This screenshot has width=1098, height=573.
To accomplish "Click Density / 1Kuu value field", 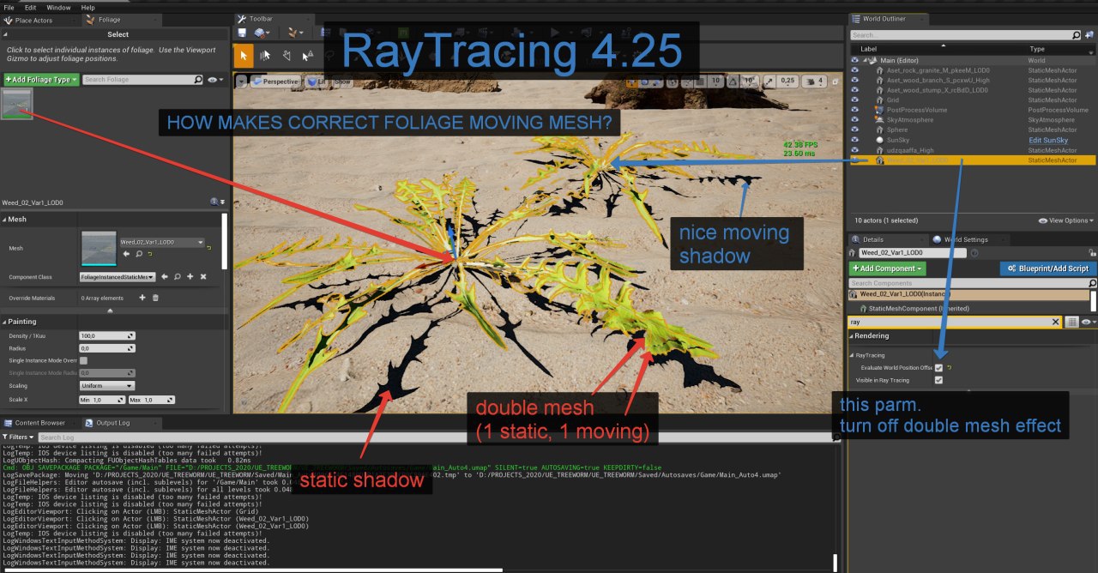I will click(x=107, y=335).
